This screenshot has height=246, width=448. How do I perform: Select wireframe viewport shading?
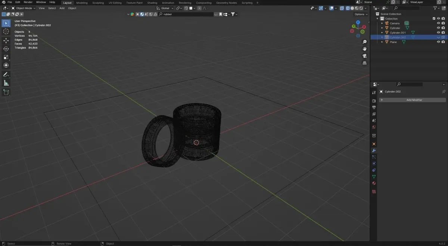348,8
